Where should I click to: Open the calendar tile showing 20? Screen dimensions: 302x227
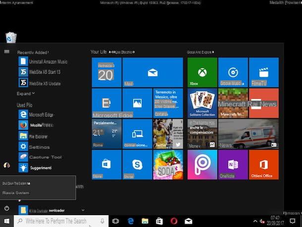pyautogui.click(x=106, y=72)
